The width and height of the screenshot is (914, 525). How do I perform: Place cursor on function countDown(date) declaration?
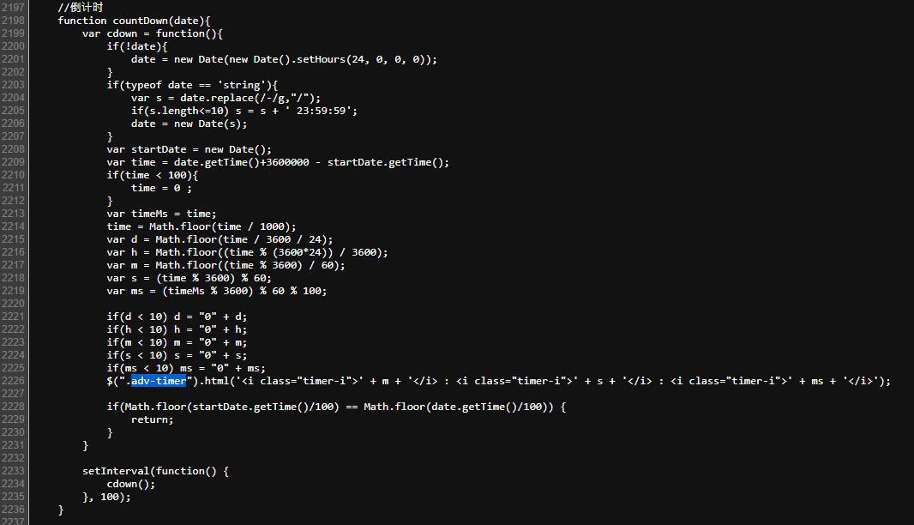(134, 21)
